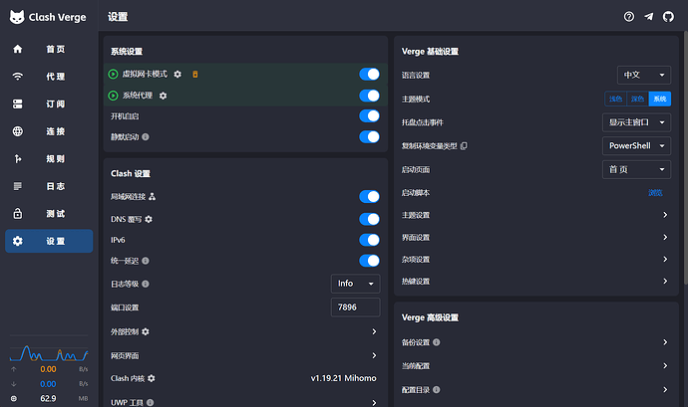Viewport: 688px width, 407px height.
Task: Click the gear icon next to DNS 覆写
Action: coord(149,219)
